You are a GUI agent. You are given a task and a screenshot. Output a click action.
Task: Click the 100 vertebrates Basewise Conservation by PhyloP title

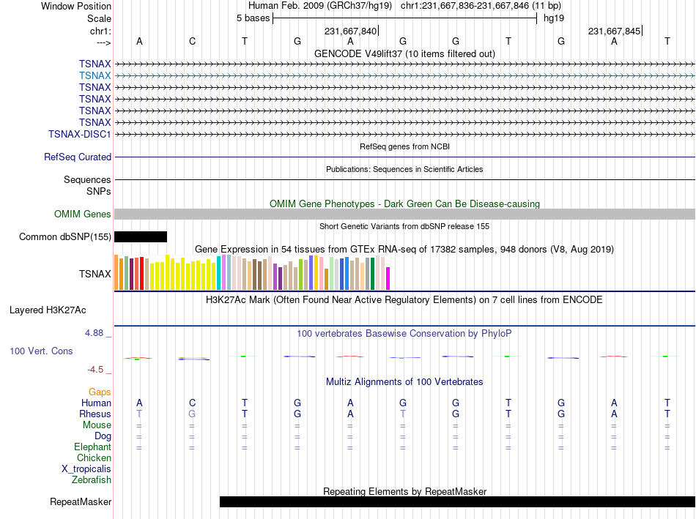[404, 334]
